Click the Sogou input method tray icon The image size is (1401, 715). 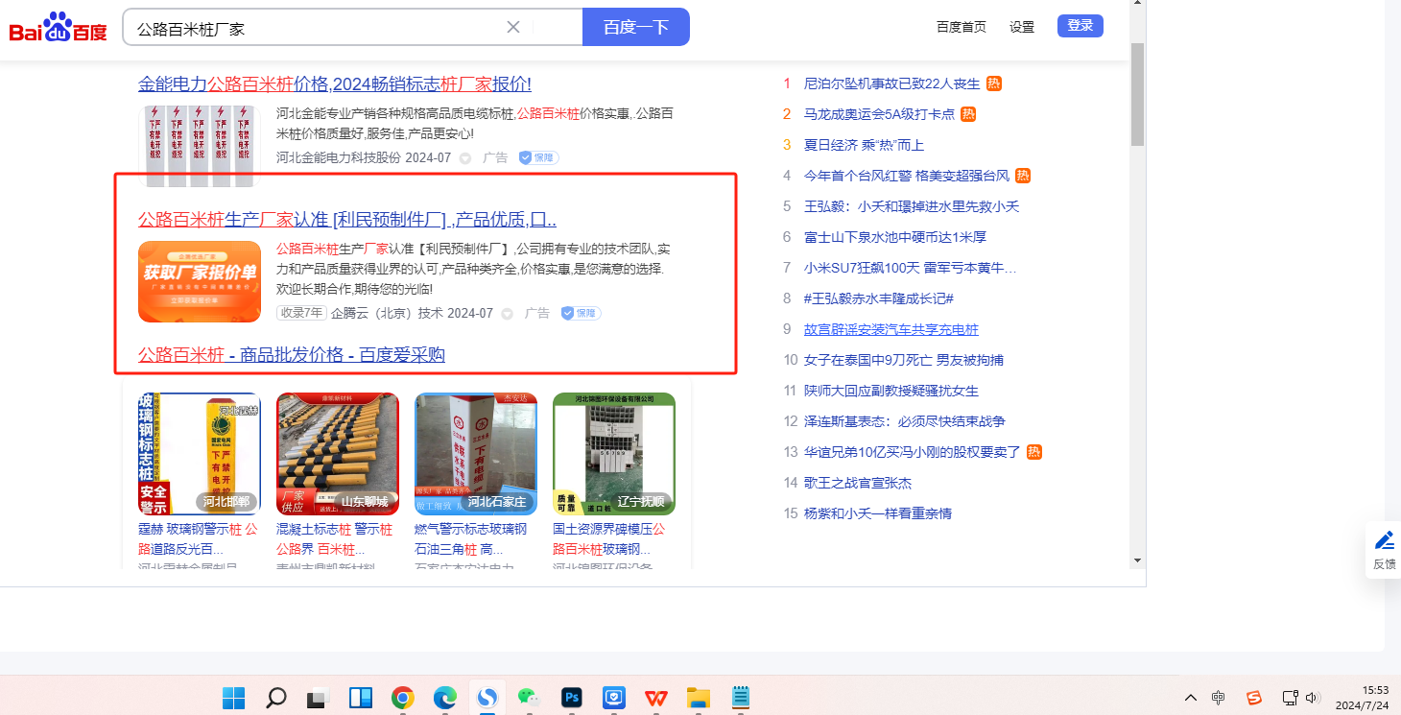pyautogui.click(x=1253, y=698)
